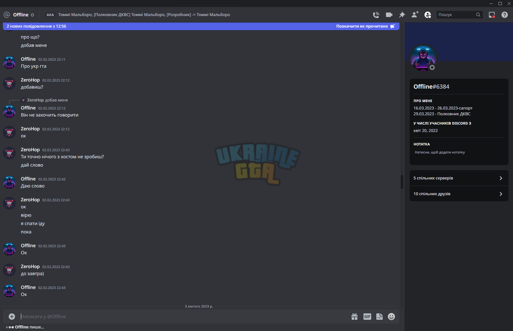513x331 pixels.
Task: Click username Offline above "Даю слово"
Action: pyautogui.click(x=28, y=179)
